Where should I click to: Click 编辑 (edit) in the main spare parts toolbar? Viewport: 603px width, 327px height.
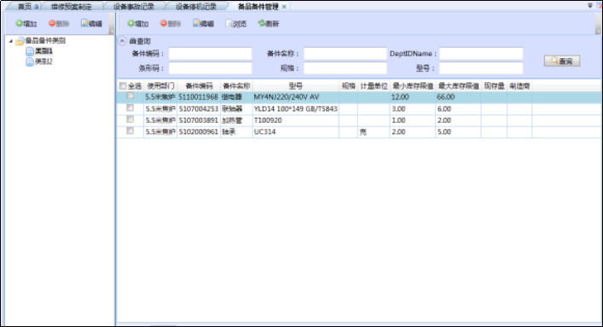[x=204, y=24]
